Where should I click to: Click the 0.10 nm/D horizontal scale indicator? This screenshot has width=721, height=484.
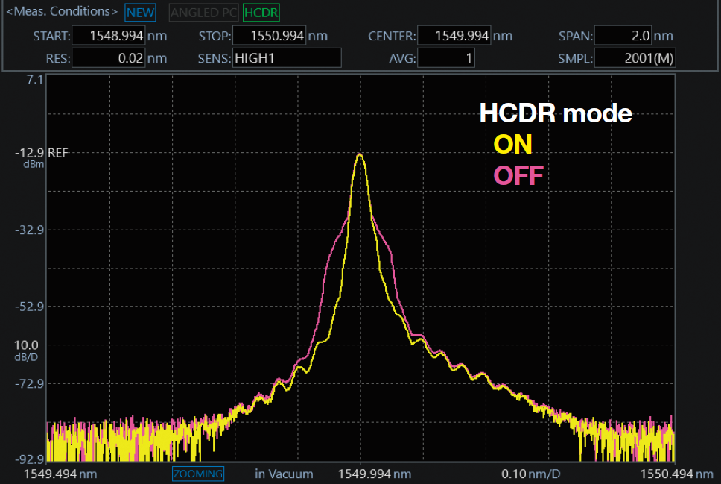531,474
